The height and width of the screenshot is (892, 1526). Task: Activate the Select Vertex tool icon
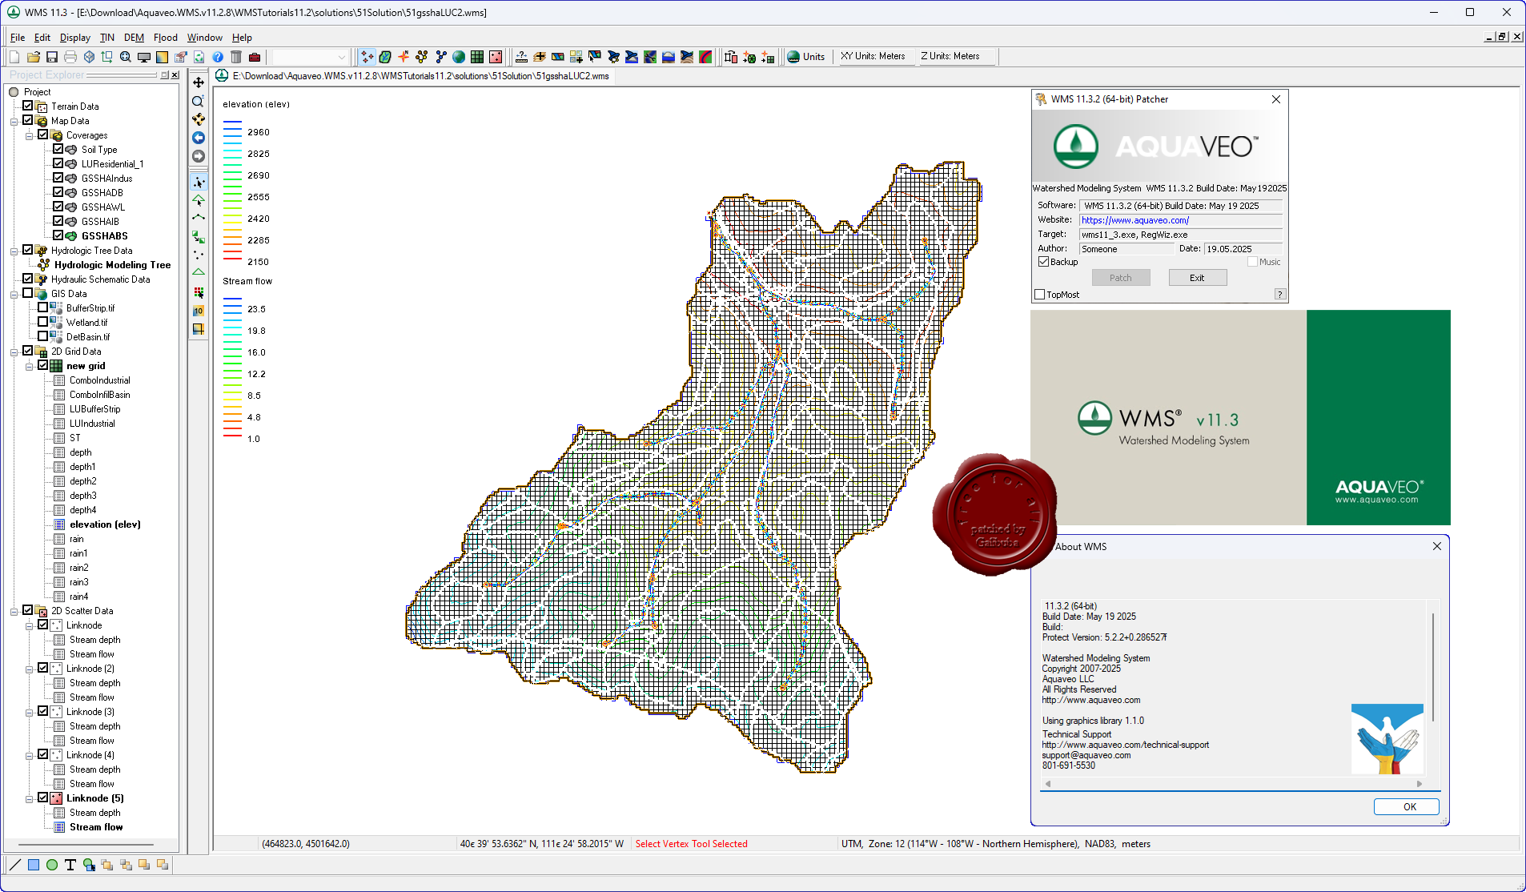click(x=199, y=182)
